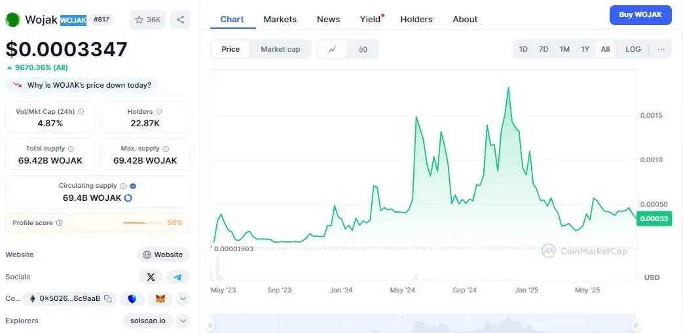Click the price $0.0003347

click(66, 49)
